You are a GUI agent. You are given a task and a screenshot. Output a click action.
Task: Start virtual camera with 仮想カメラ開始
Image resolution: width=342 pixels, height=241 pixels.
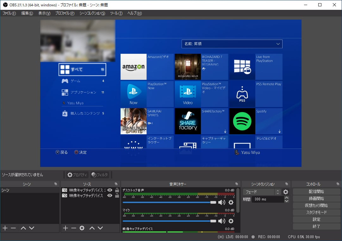[x=316, y=206]
